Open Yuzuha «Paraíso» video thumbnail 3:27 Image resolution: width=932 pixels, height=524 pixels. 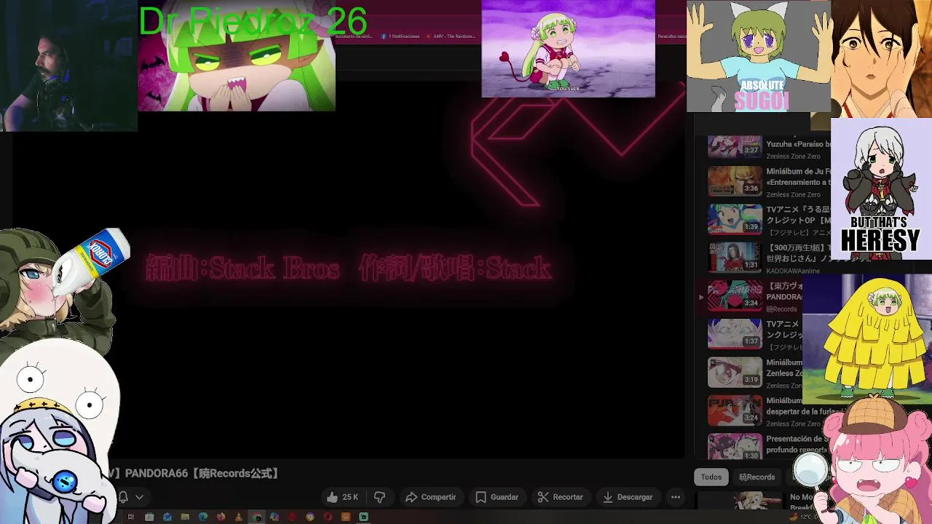click(x=735, y=147)
